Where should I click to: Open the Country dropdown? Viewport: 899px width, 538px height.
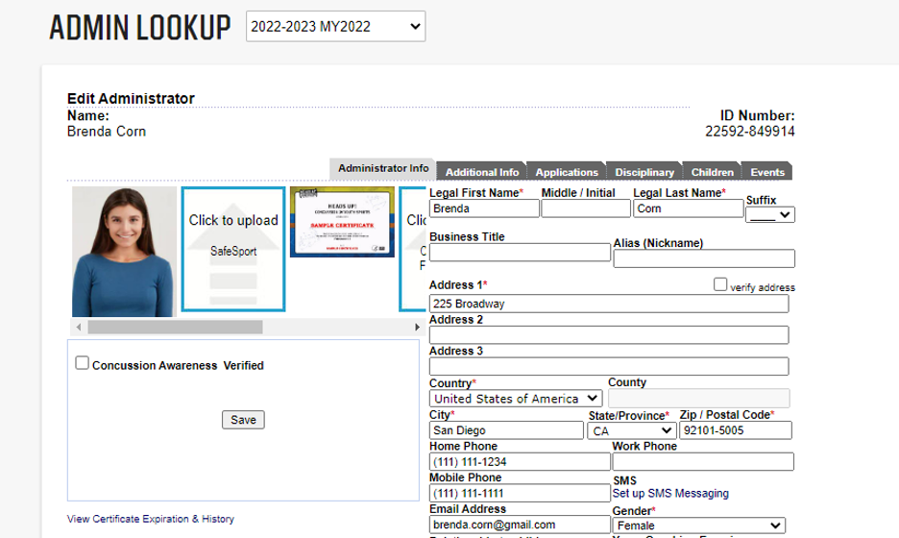(516, 398)
